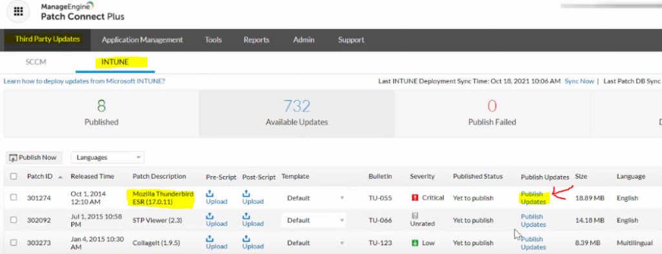Check the box for patch 302092
This screenshot has height=254, width=662.
pos(14,219)
